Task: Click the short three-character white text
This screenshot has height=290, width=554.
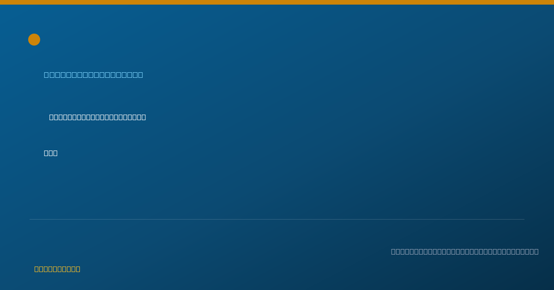Action: pyautogui.click(x=51, y=153)
